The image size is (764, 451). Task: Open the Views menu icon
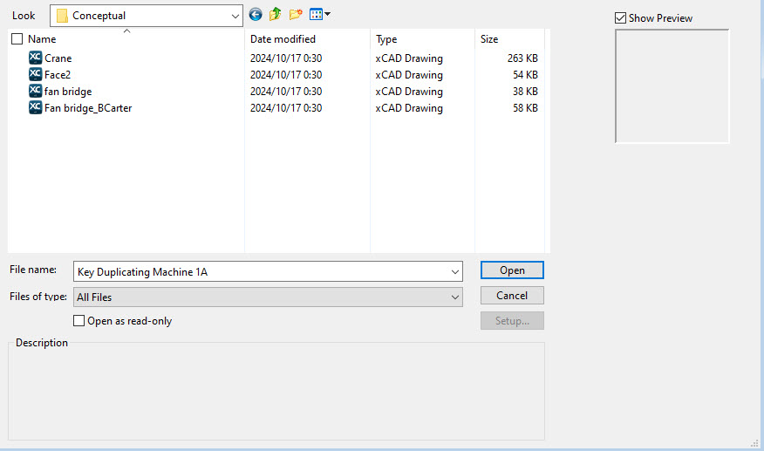pos(316,14)
